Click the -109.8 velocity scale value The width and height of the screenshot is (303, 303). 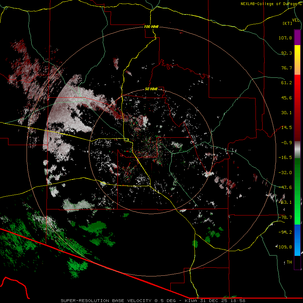[x=284, y=247]
